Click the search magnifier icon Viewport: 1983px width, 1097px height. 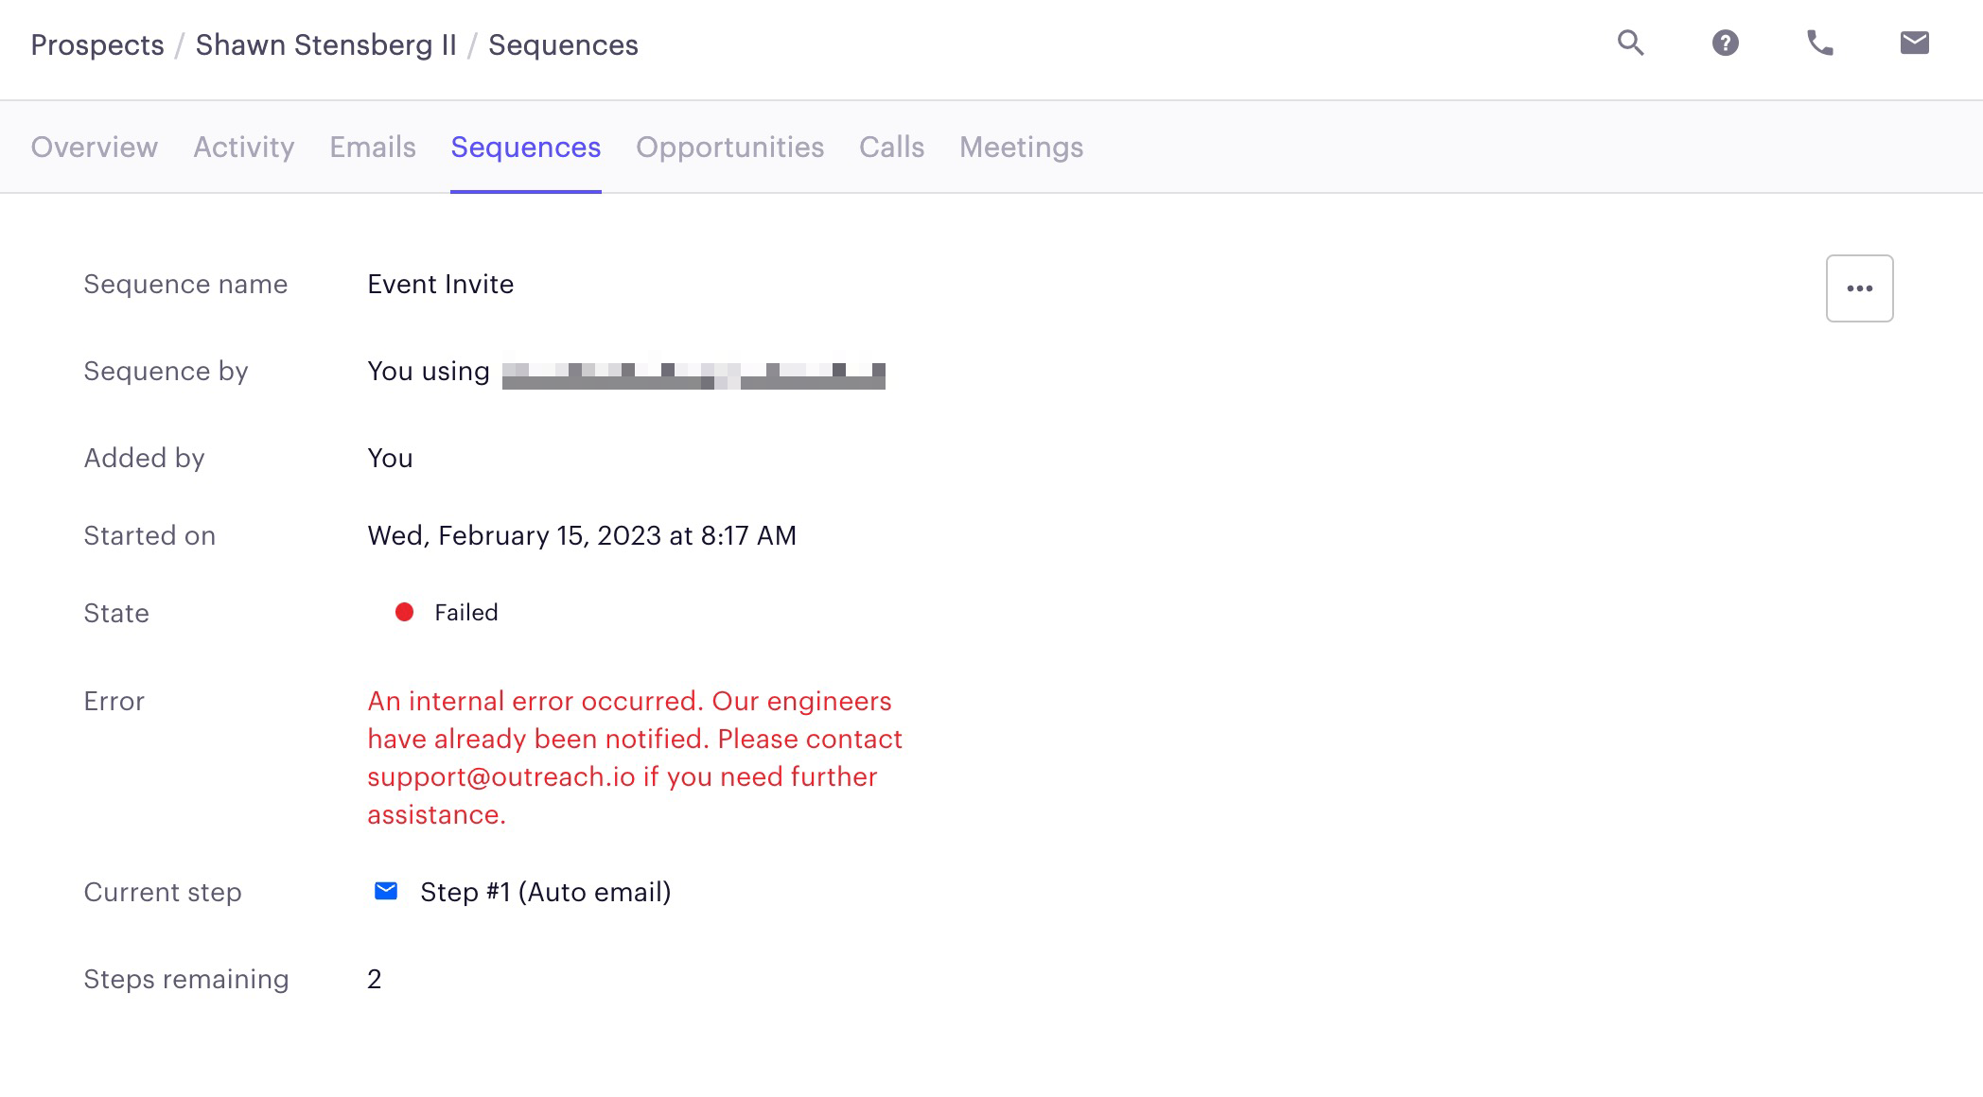click(x=1630, y=44)
